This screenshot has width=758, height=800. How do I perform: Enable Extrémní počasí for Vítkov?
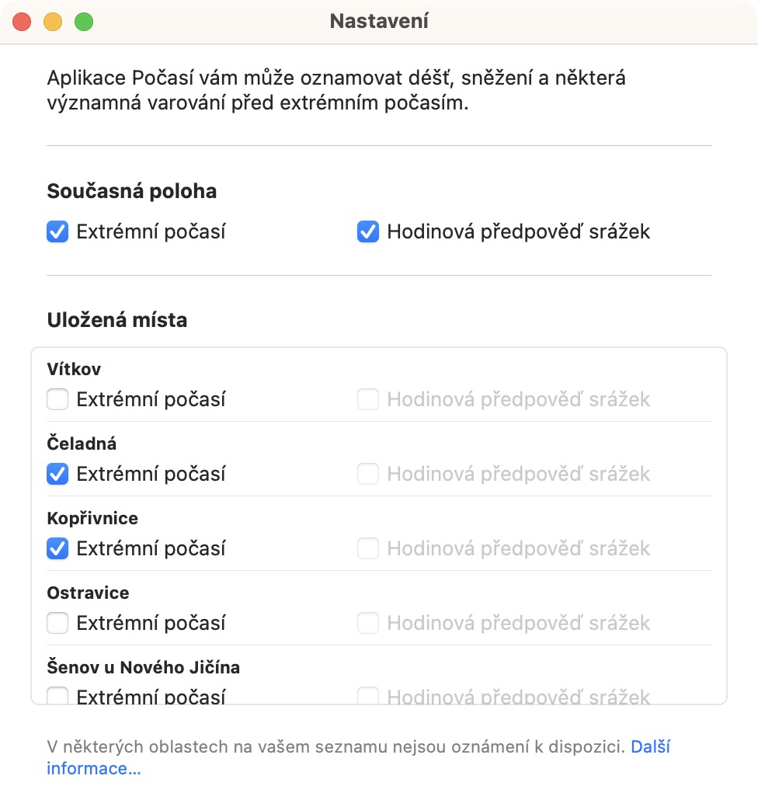57,399
